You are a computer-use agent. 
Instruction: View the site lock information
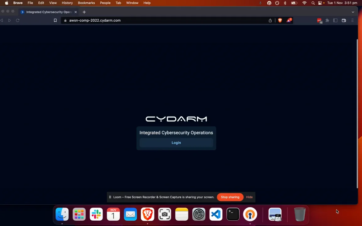65,20
